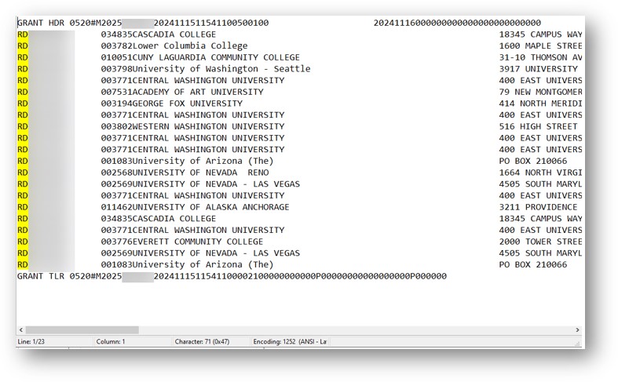Click the '79 NEW MONTGOMER' address
618x382 pixels.
(x=541, y=92)
